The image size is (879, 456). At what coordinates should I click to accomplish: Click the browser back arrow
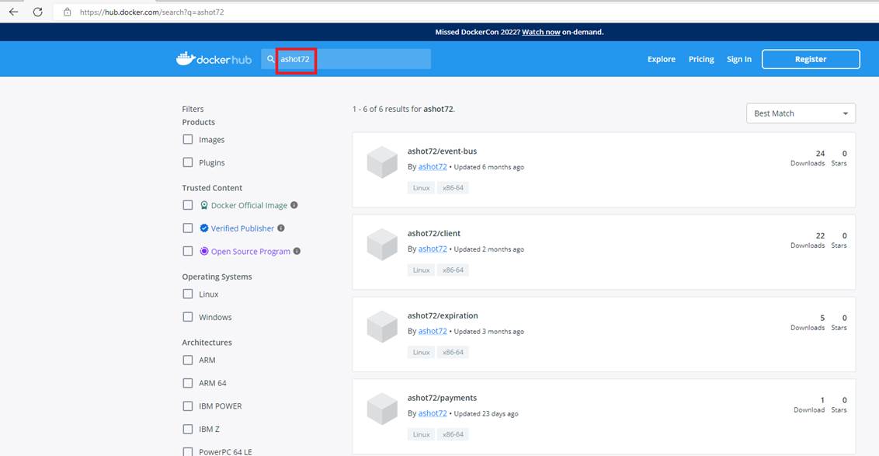[x=13, y=12]
